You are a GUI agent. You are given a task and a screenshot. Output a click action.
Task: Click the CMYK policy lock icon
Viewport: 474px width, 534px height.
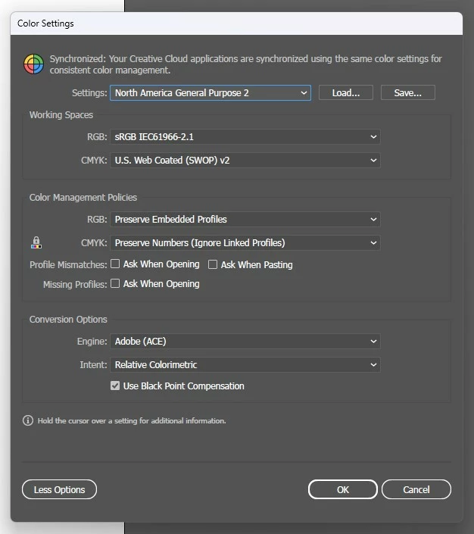(x=36, y=242)
